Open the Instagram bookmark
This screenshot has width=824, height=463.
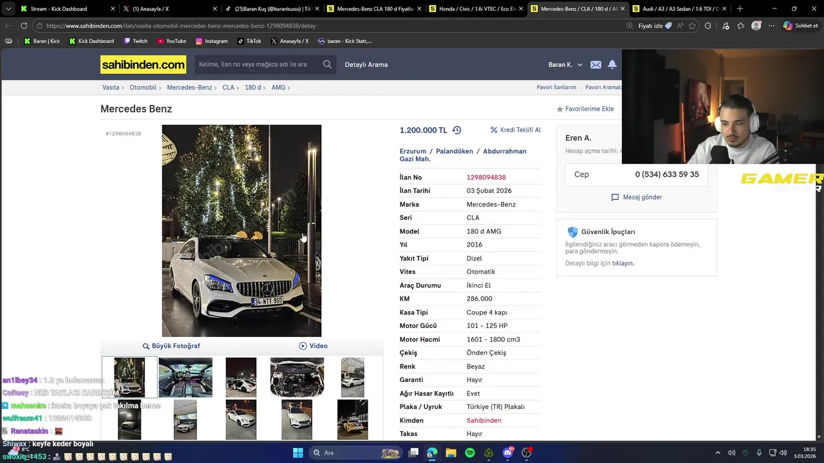pos(211,41)
